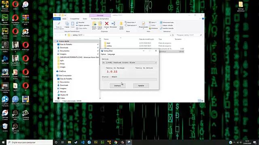Open the iTunes desktop shortcut

[25, 5]
